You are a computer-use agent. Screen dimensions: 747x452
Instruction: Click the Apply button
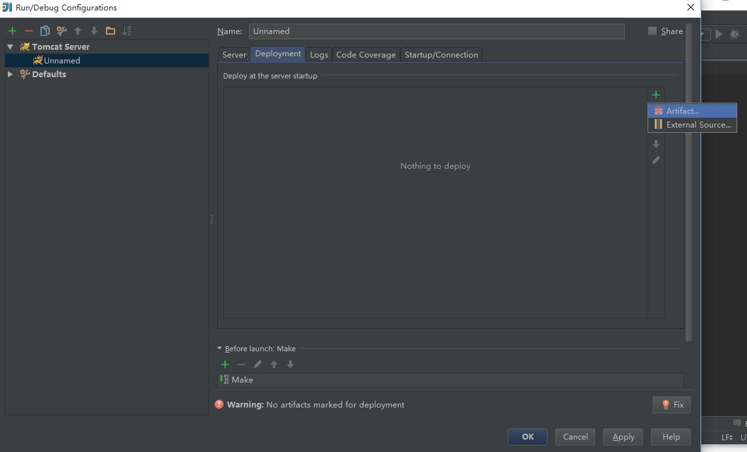623,437
